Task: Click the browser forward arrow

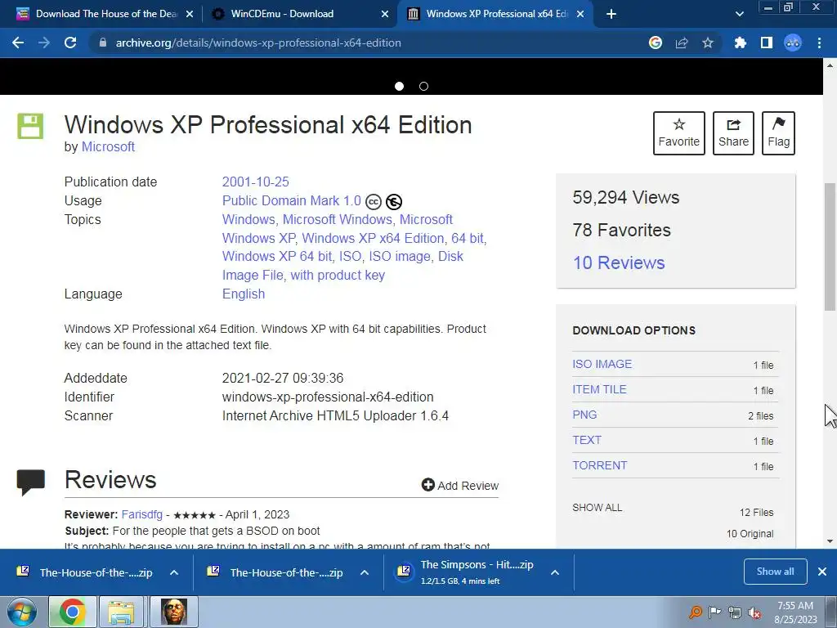Action: (x=44, y=43)
